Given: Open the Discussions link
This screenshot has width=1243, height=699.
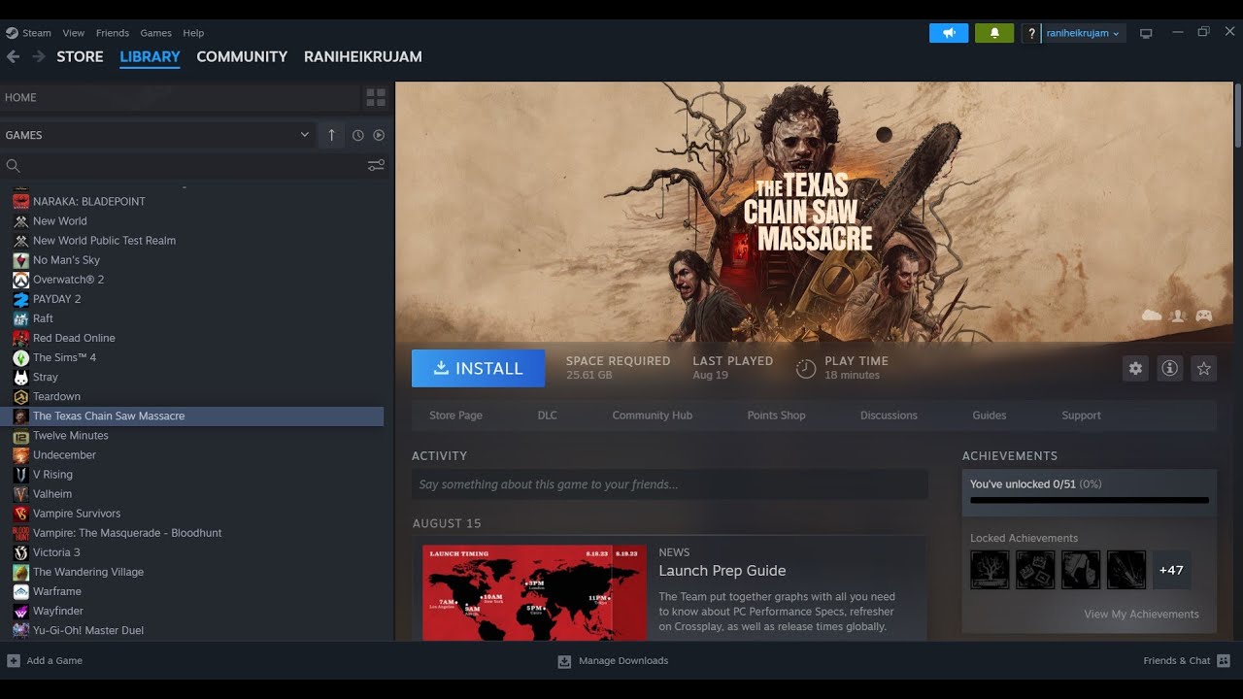Looking at the screenshot, I should tap(889, 416).
